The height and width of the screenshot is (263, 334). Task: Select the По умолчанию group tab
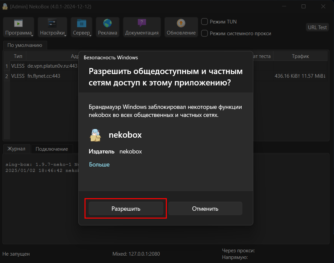click(25, 45)
